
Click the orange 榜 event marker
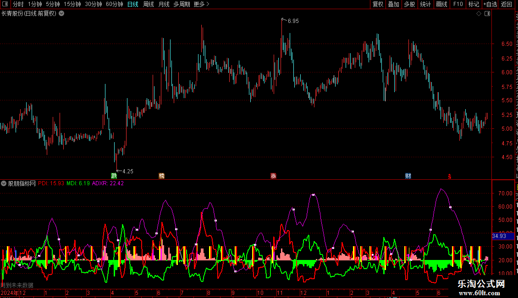161,176
